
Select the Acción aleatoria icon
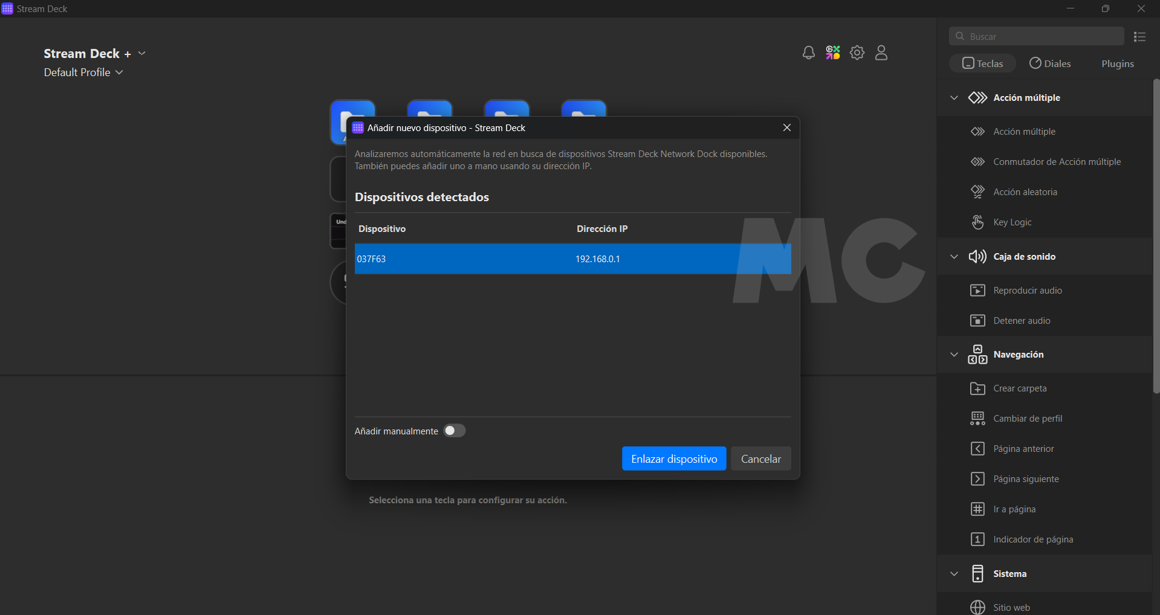(977, 192)
